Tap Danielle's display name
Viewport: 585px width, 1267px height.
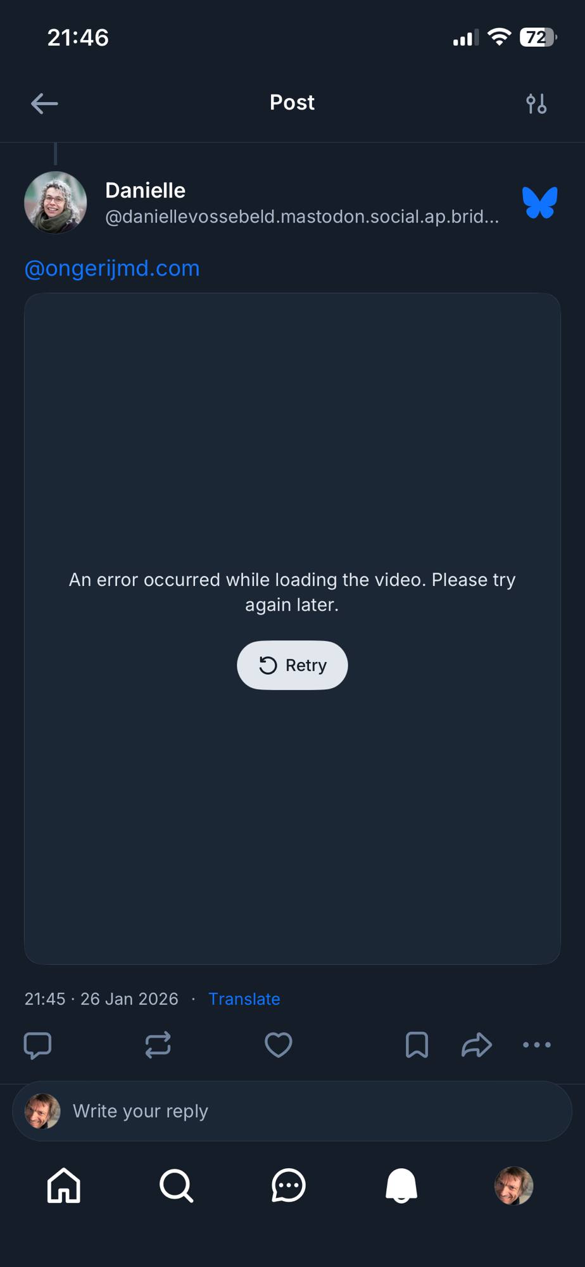pos(145,190)
